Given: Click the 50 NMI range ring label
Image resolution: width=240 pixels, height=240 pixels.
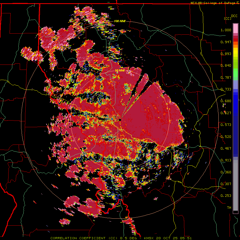Looking at the screenshot, I should 120,71.
